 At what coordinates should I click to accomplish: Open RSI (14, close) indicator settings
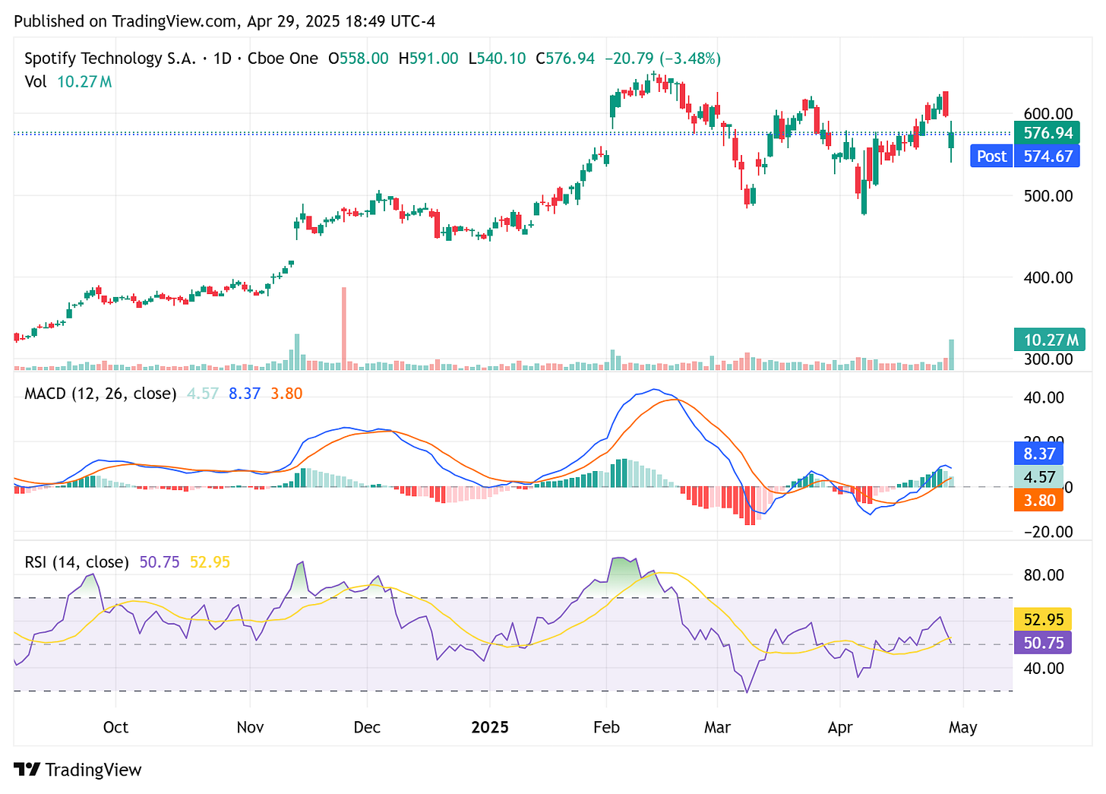click(76, 562)
